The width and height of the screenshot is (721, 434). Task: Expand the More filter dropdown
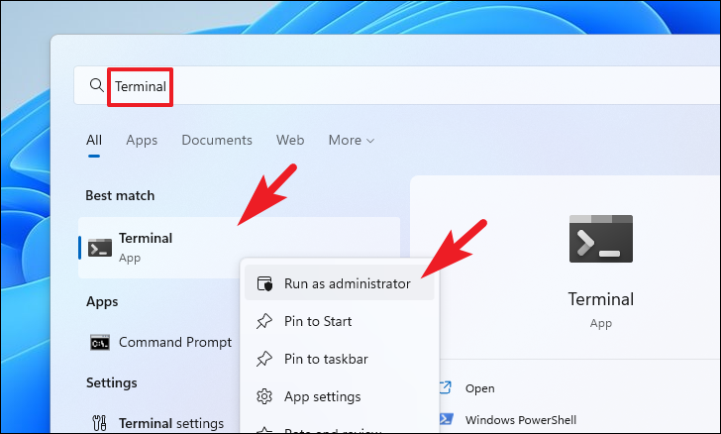(x=352, y=140)
